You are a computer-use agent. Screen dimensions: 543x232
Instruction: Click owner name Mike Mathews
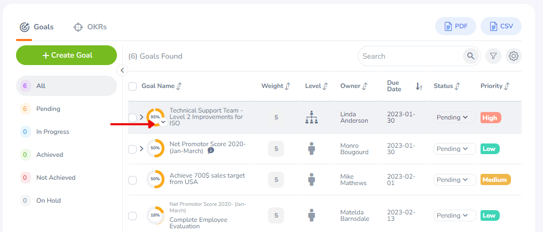(x=353, y=180)
